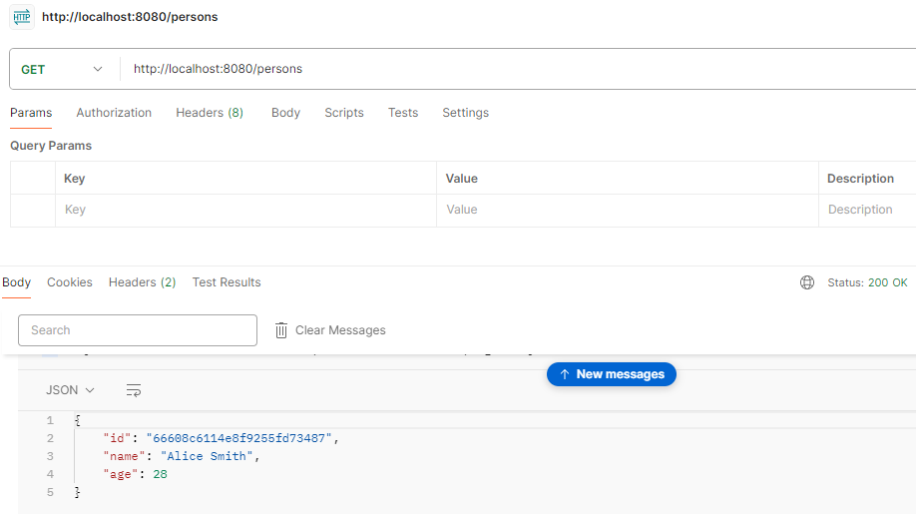Viewport: 916px width, 514px height.
Task: Toggle the line wrap icon next to JSON
Action: tap(134, 390)
